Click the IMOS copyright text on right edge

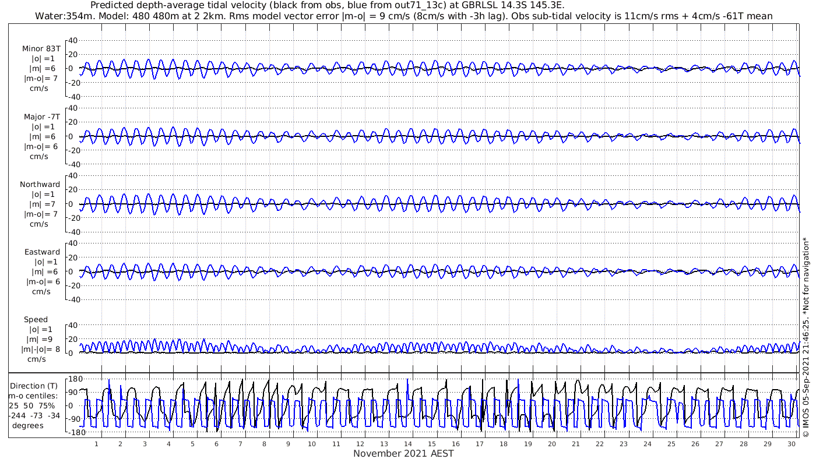(x=806, y=337)
